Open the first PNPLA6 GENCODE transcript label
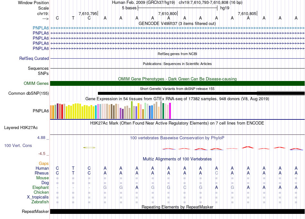Viewport: 305px width, 219px height. 40,28
